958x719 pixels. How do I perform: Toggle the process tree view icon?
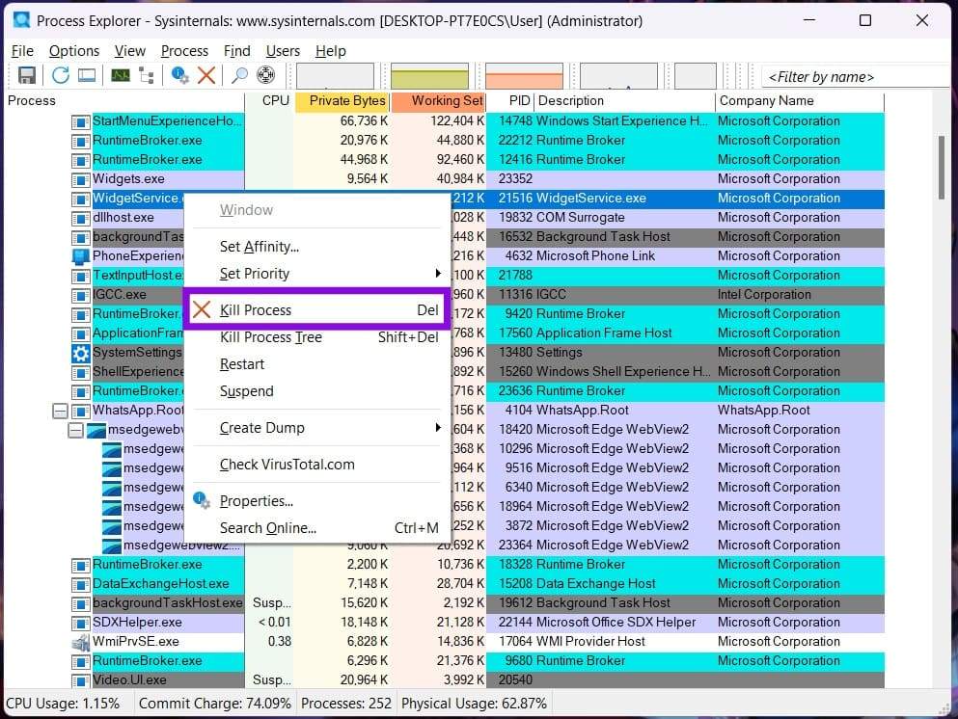146,76
